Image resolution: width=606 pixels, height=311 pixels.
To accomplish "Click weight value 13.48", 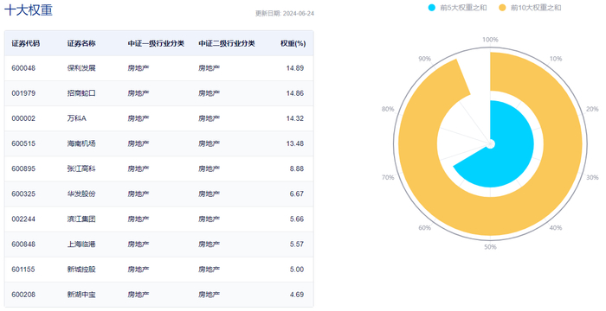I will click(295, 143).
